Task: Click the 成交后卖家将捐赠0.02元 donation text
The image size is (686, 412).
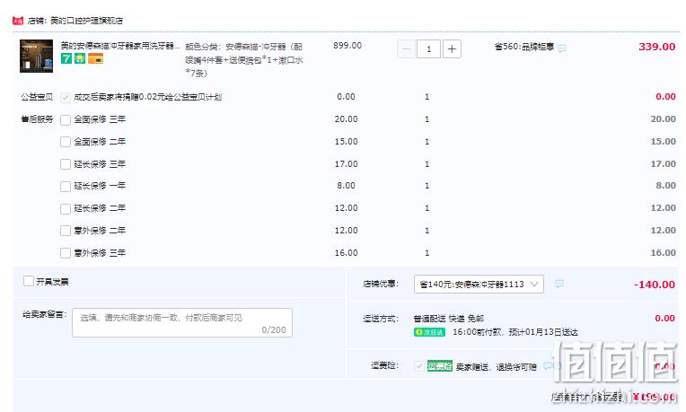Action: pyautogui.click(x=148, y=97)
